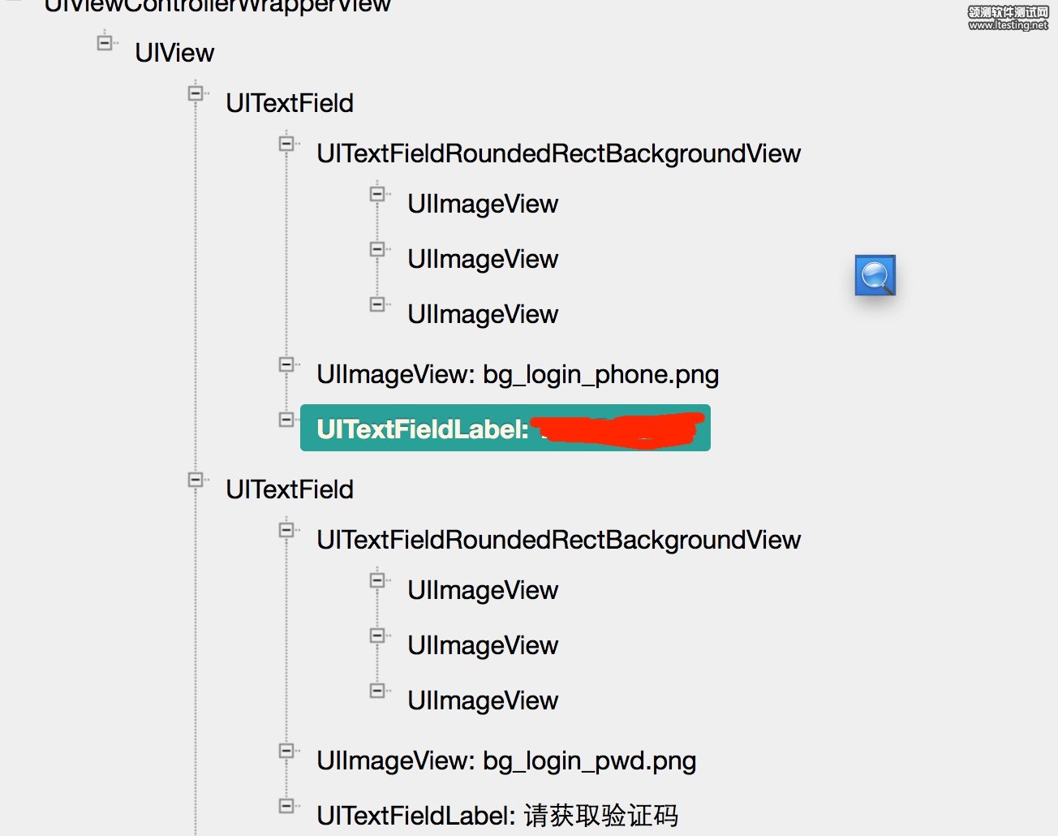Select the highlighted UITextFieldLabel row
The width and height of the screenshot is (1058, 836).
pyautogui.click(x=505, y=428)
